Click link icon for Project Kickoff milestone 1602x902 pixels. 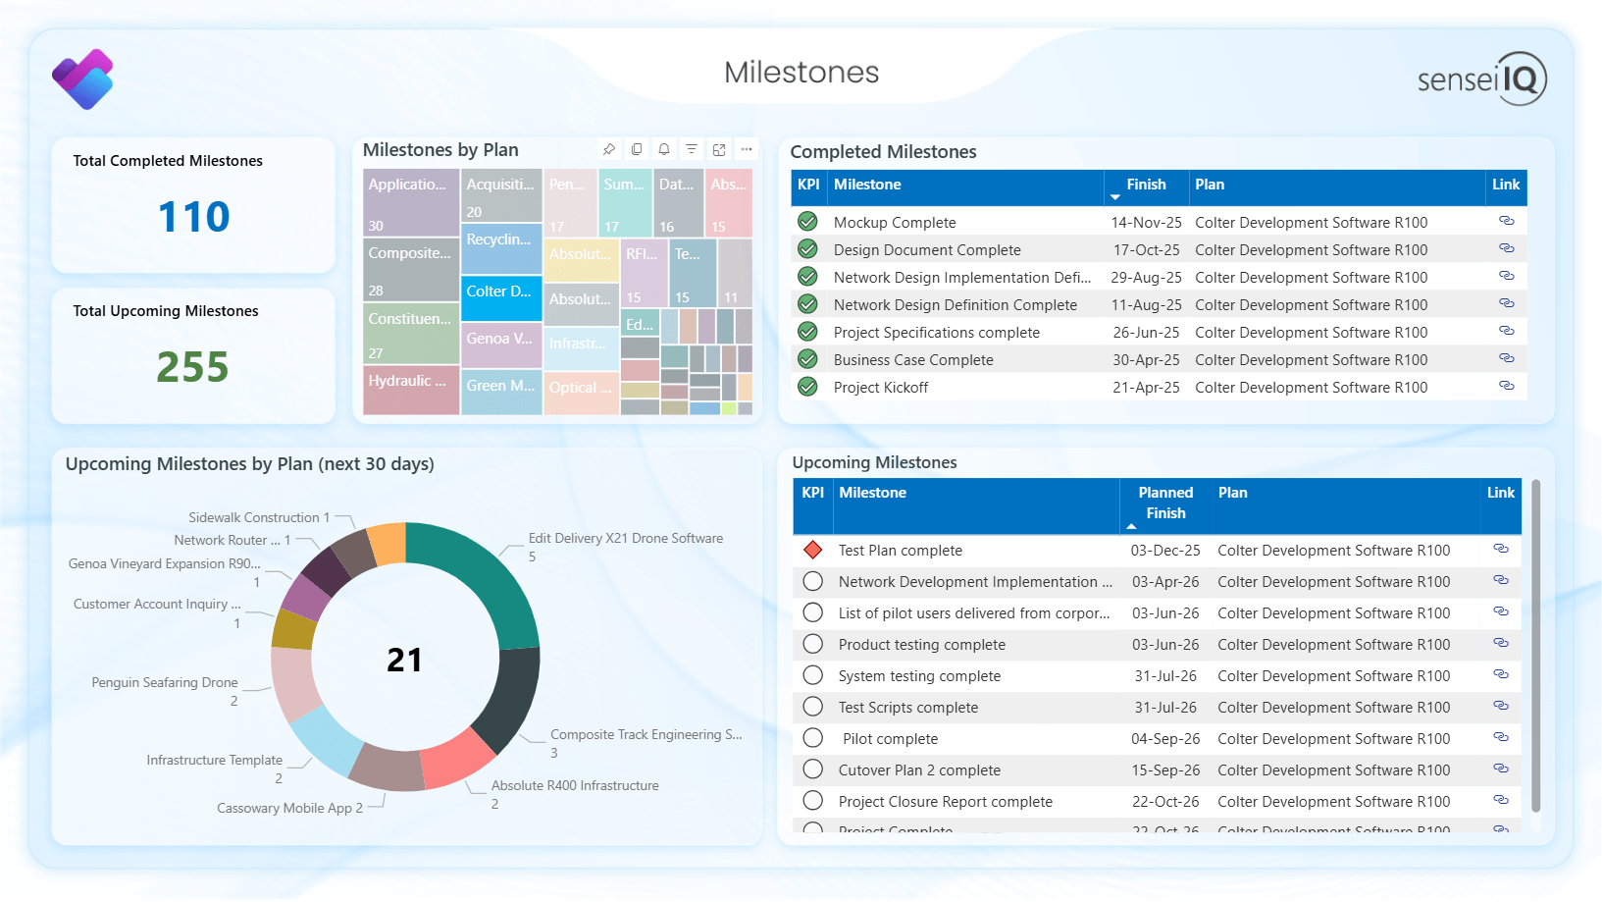click(1506, 387)
